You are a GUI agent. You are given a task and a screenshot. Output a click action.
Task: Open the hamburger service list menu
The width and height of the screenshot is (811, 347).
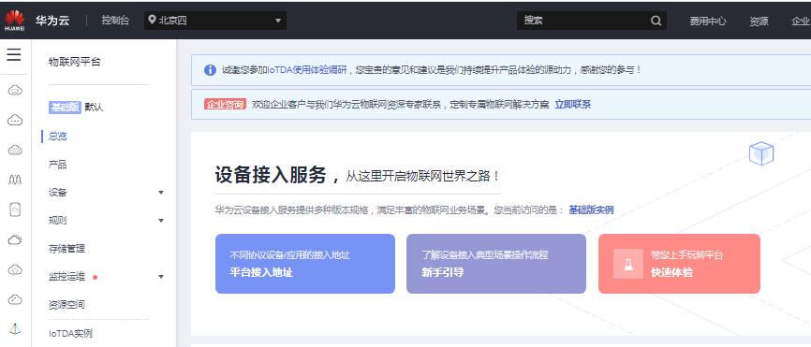[x=14, y=55]
